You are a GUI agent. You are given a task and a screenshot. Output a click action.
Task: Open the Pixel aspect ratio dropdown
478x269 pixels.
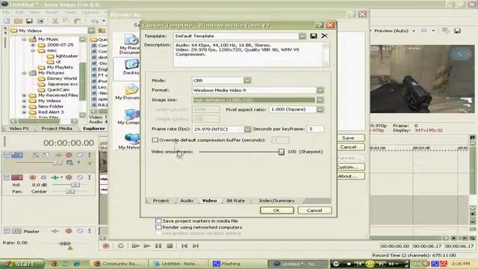pos(320,110)
